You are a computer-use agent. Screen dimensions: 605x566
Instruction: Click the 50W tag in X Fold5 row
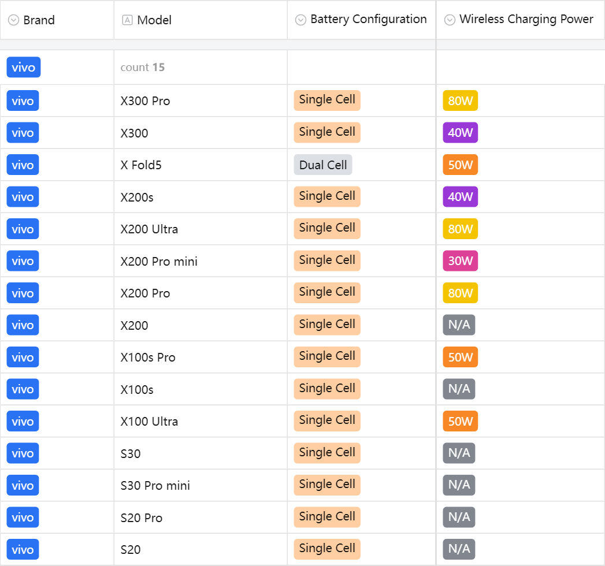pyautogui.click(x=461, y=165)
